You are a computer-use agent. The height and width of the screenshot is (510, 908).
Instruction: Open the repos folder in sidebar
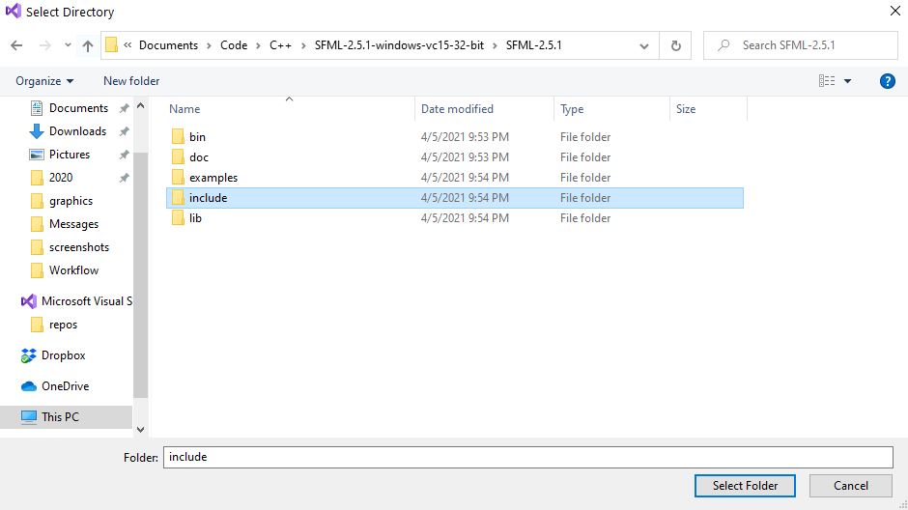(x=63, y=325)
